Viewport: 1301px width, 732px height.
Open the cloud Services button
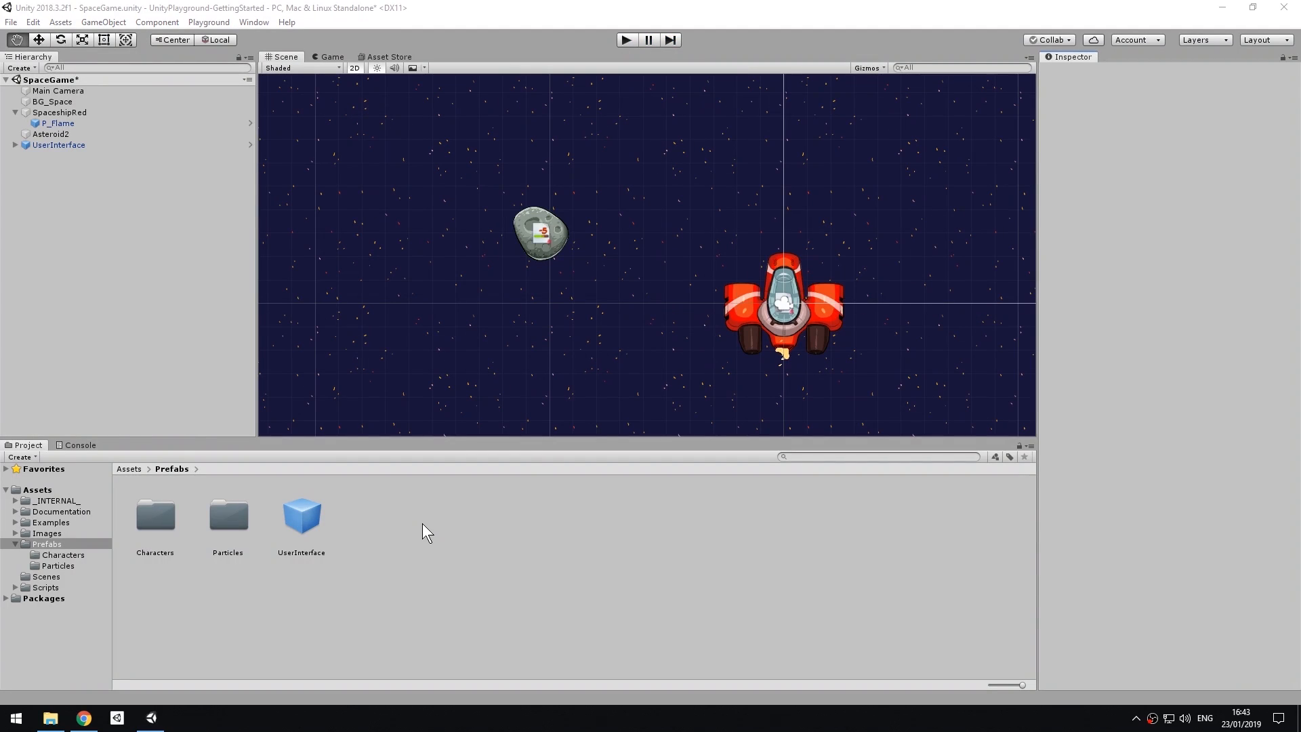tap(1093, 40)
